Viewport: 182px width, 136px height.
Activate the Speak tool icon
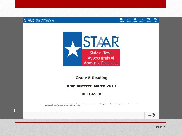click(122, 20)
